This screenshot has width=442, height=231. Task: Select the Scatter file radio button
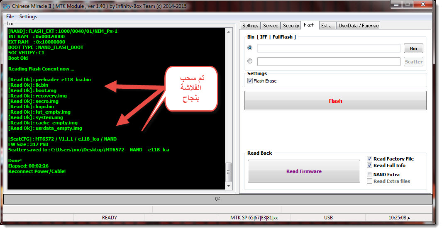click(250, 61)
